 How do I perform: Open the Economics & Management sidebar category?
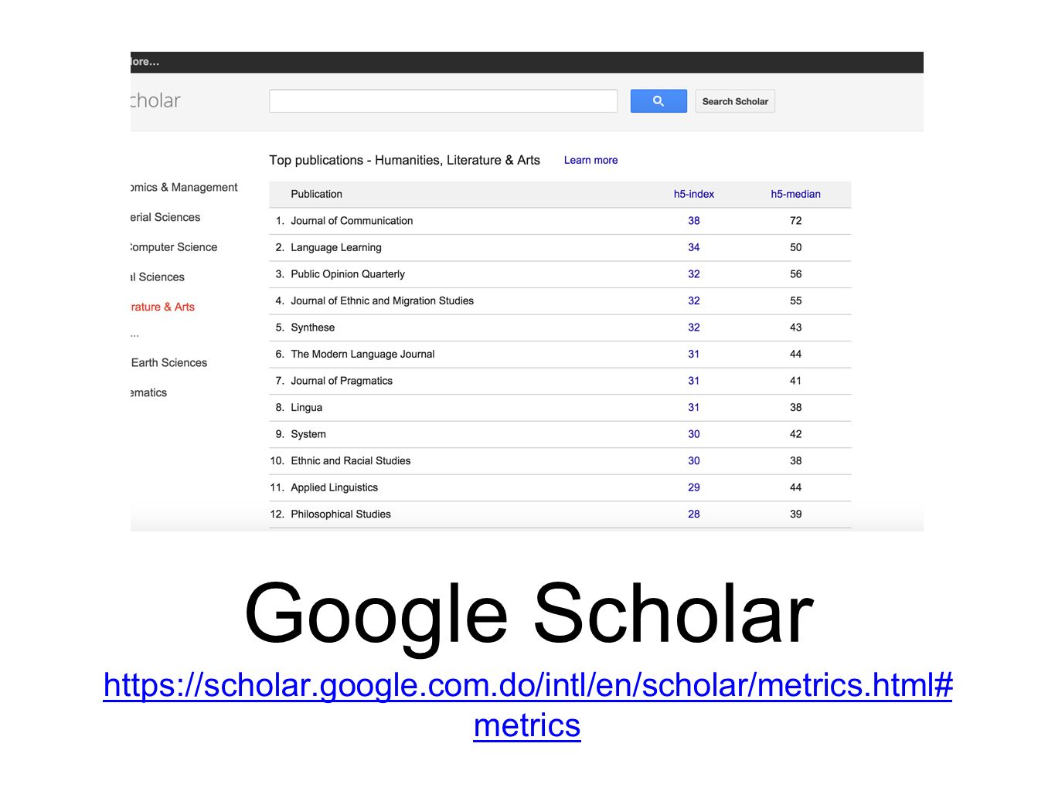click(x=184, y=187)
